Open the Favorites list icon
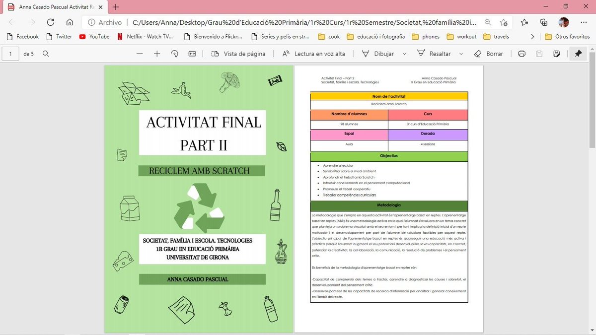The width and height of the screenshot is (596, 335). (525, 22)
